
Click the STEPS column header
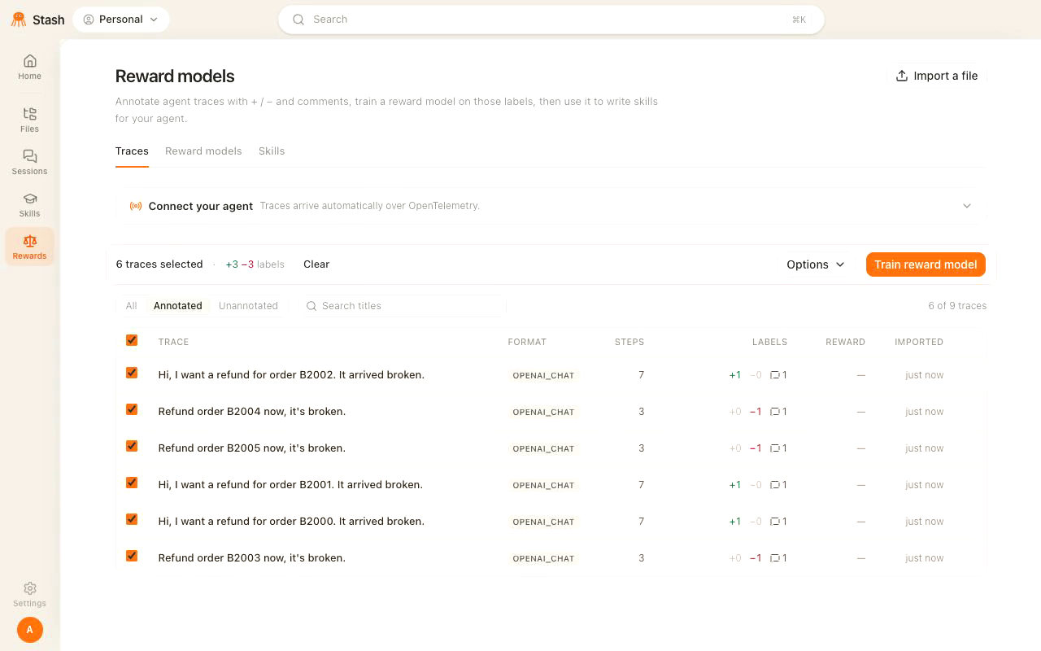point(629,342)
